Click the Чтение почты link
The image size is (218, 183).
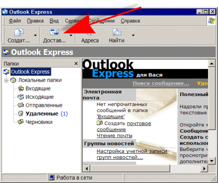pyautogui.click(x=114, y=136)
